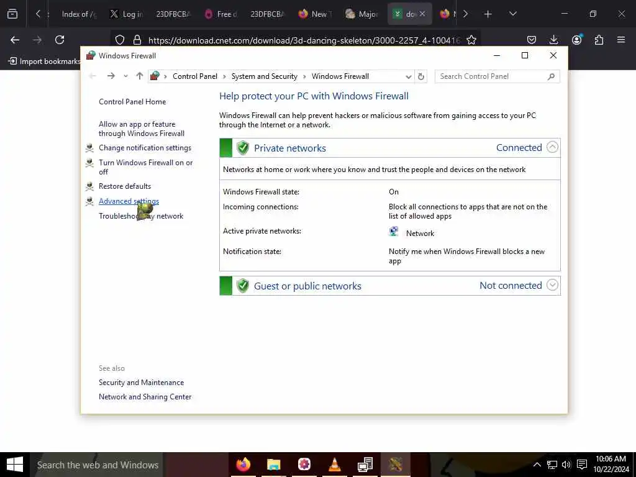This screenshot has width=636, height=477.
Task: Click the Private networks shield icon
Action: (x=243, y=148)
